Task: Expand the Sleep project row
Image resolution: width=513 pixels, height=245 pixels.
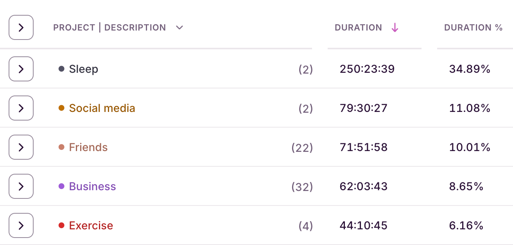Action: [x=21, y=69]
